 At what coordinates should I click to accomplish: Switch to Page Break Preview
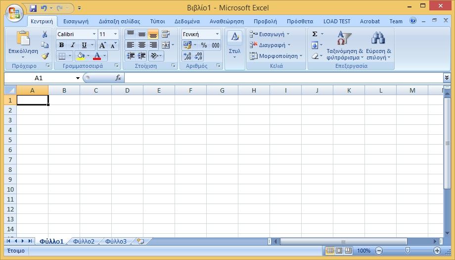point(348,251)
